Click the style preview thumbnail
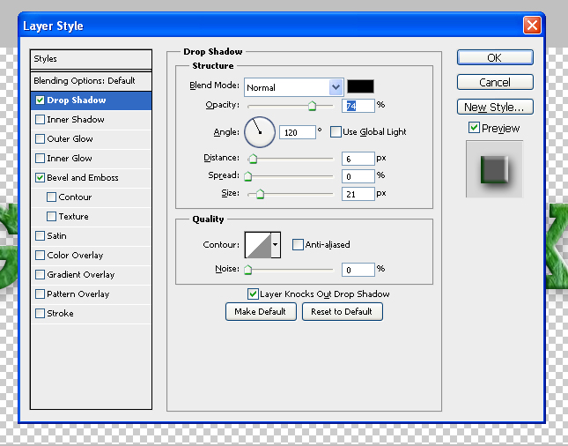 (494, 167)
